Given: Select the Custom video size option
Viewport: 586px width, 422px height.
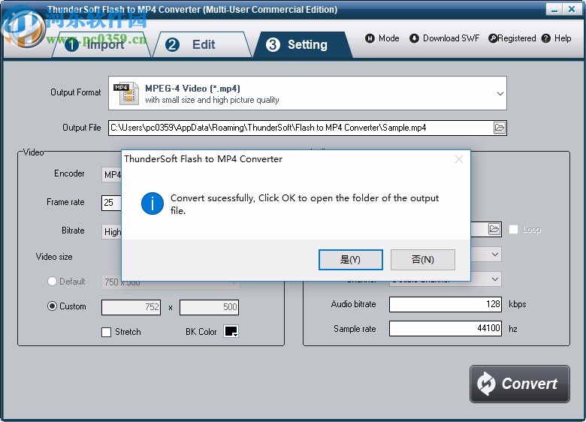Looking at the screenshot, I should (x=52, y=306).
